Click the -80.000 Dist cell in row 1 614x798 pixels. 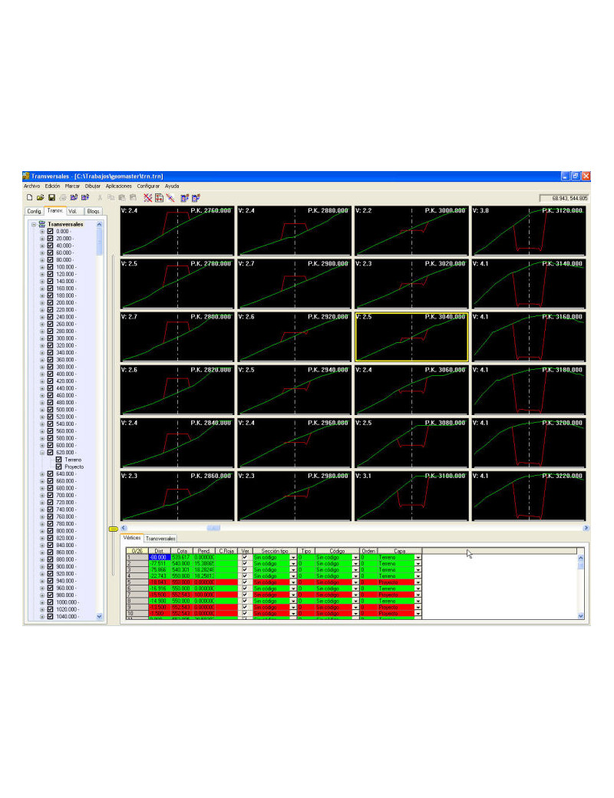click(x=159, y=557)
